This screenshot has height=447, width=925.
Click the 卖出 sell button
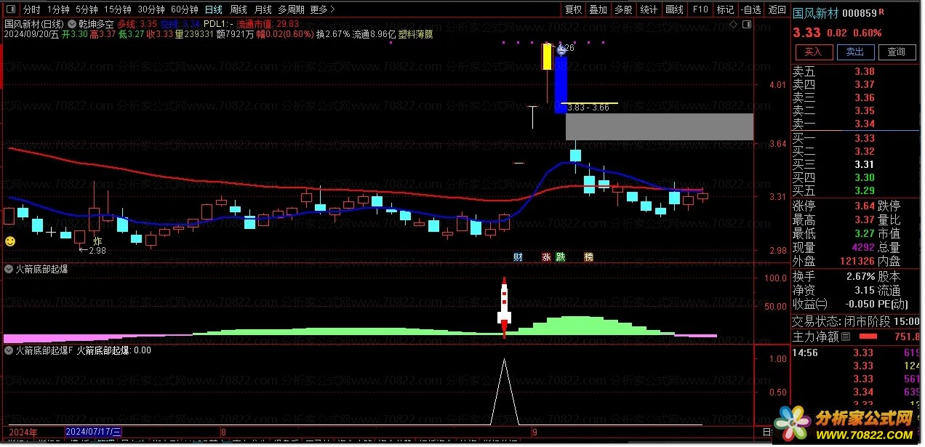pyautogui.click(x=854, y=52)
